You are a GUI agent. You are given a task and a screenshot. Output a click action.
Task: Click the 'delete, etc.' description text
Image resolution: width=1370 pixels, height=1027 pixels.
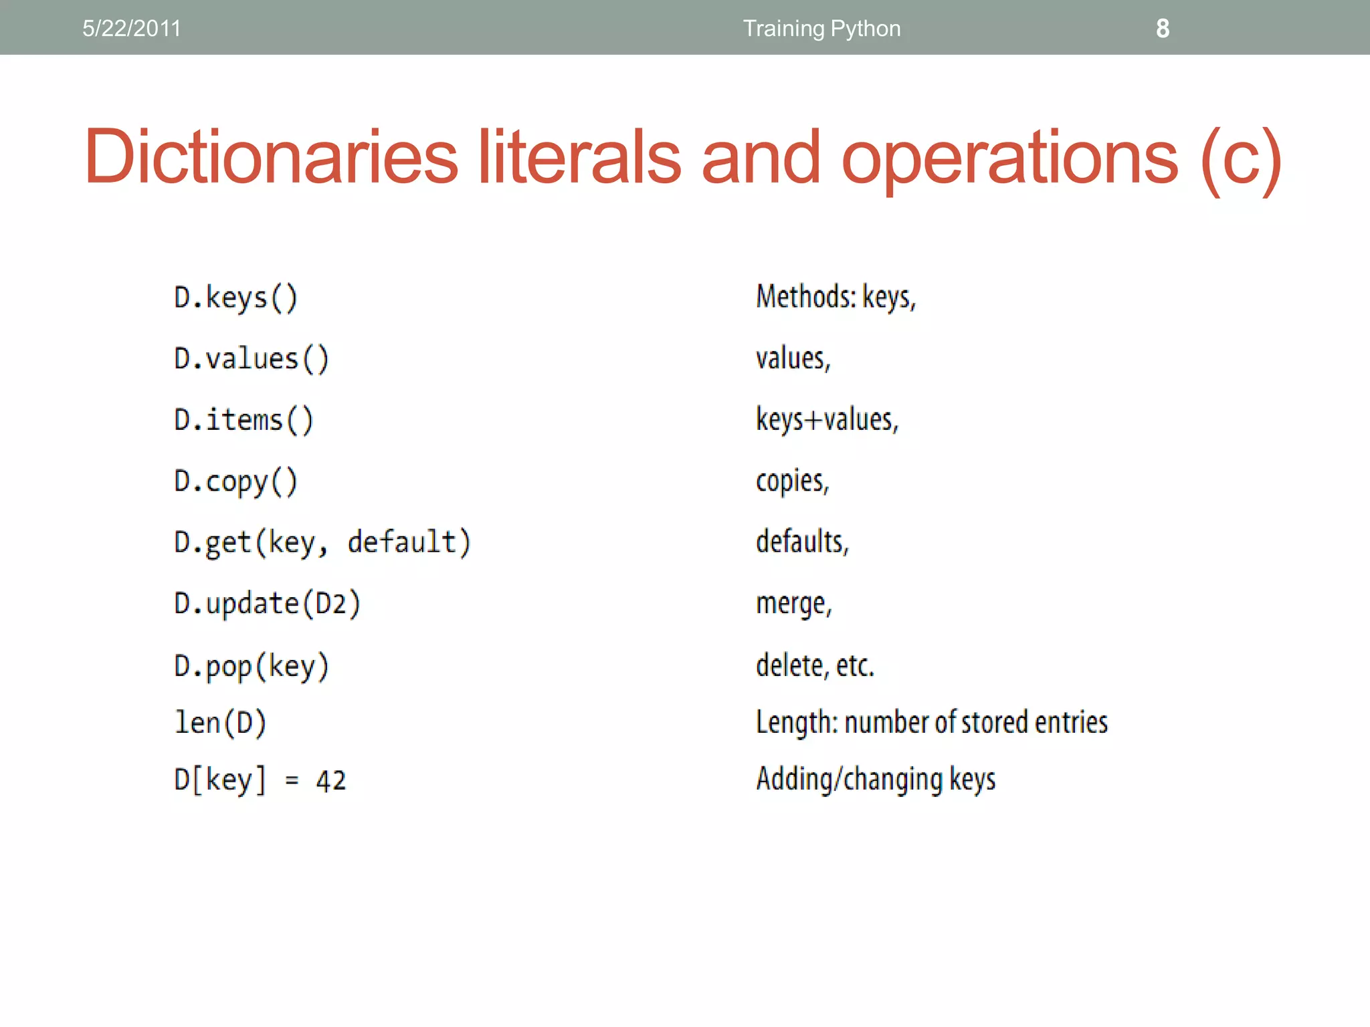pyautogui.click(x=815, y=666)
